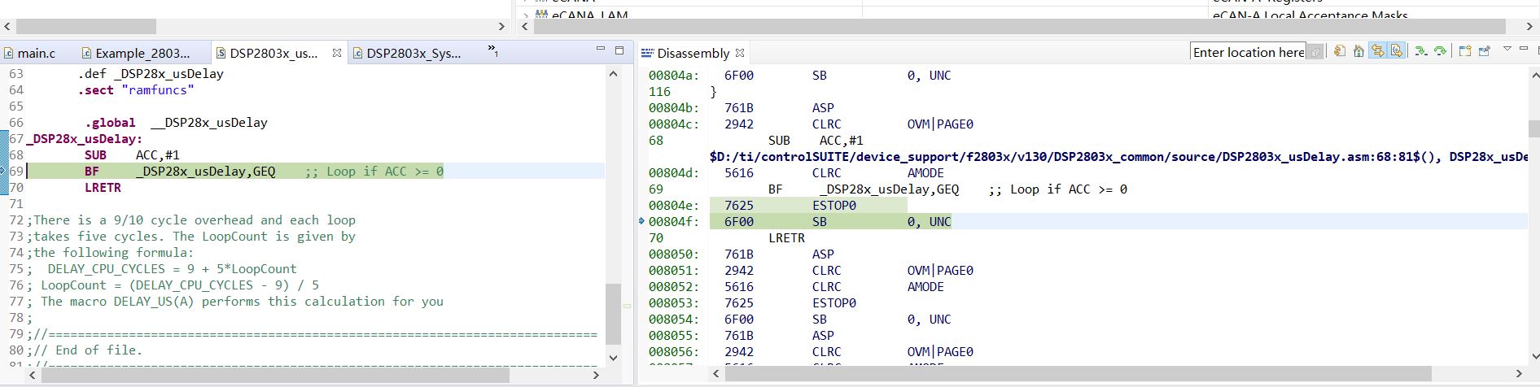This screenshot has height=387, width=1540.
Task: Focus the Enter location here field
Action: pos(1248,52)
